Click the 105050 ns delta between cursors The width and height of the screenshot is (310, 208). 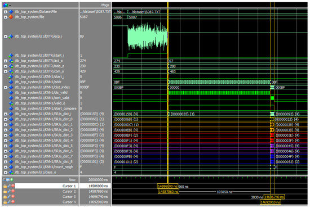224,192
